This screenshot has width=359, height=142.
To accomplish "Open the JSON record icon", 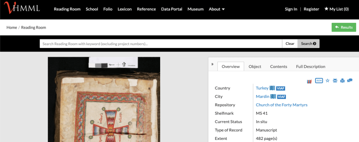I will (319, 81).
